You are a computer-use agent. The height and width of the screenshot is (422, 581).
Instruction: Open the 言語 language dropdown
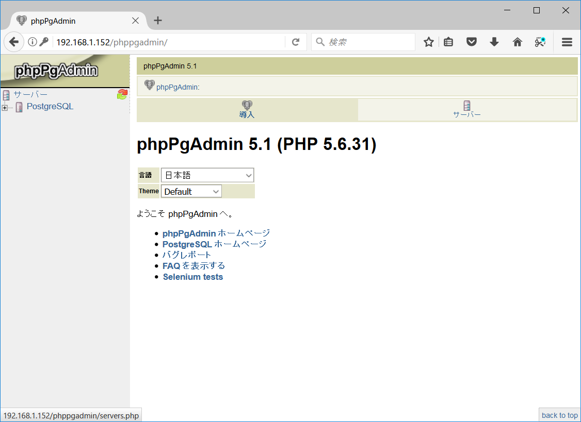[x=207, y=175]
